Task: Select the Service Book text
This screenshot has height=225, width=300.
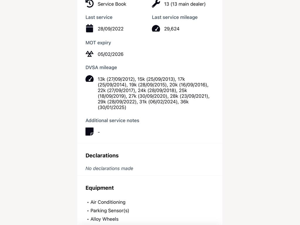Action: (x=112, y=4)
